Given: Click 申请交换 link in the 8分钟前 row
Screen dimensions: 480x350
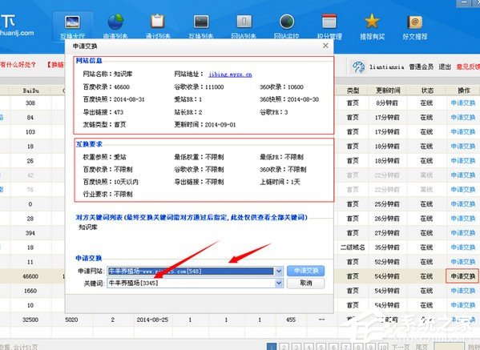Looking at the screenshot, I should click(x=463, y=103).
